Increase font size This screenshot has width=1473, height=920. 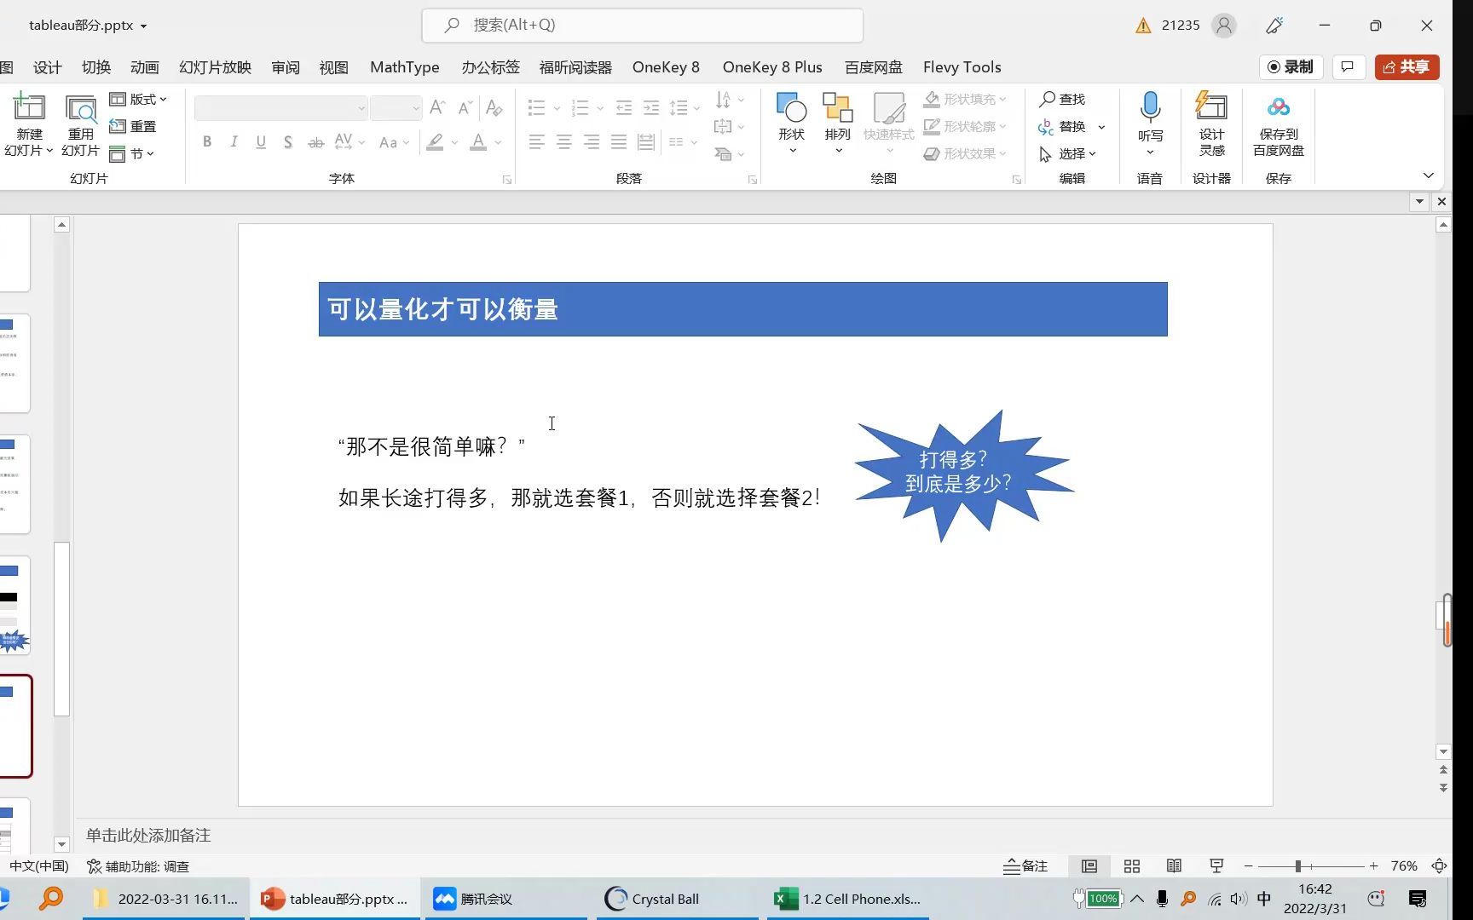[x=437, y=107]
